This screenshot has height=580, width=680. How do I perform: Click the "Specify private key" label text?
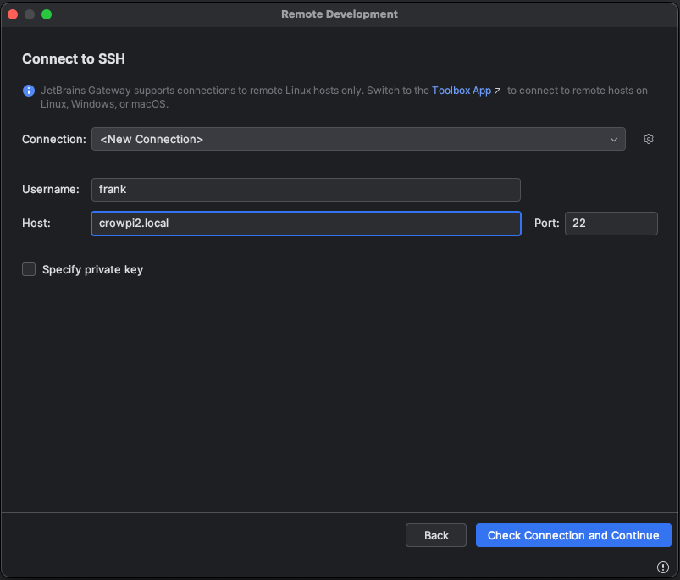point(92,269)
